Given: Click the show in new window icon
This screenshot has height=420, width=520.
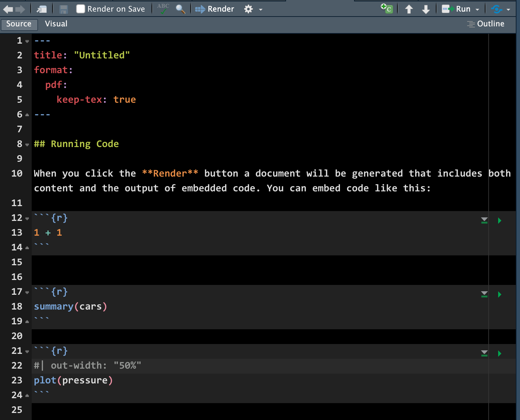Looking at the screenshot, I should click(x=42, y=9).
